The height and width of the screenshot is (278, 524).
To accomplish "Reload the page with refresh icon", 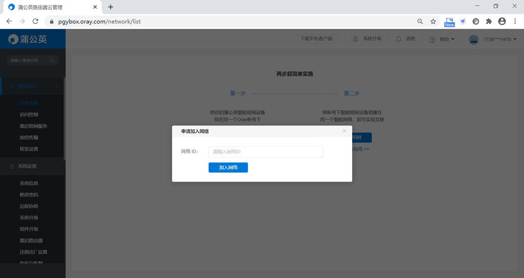I will point(35,21).
